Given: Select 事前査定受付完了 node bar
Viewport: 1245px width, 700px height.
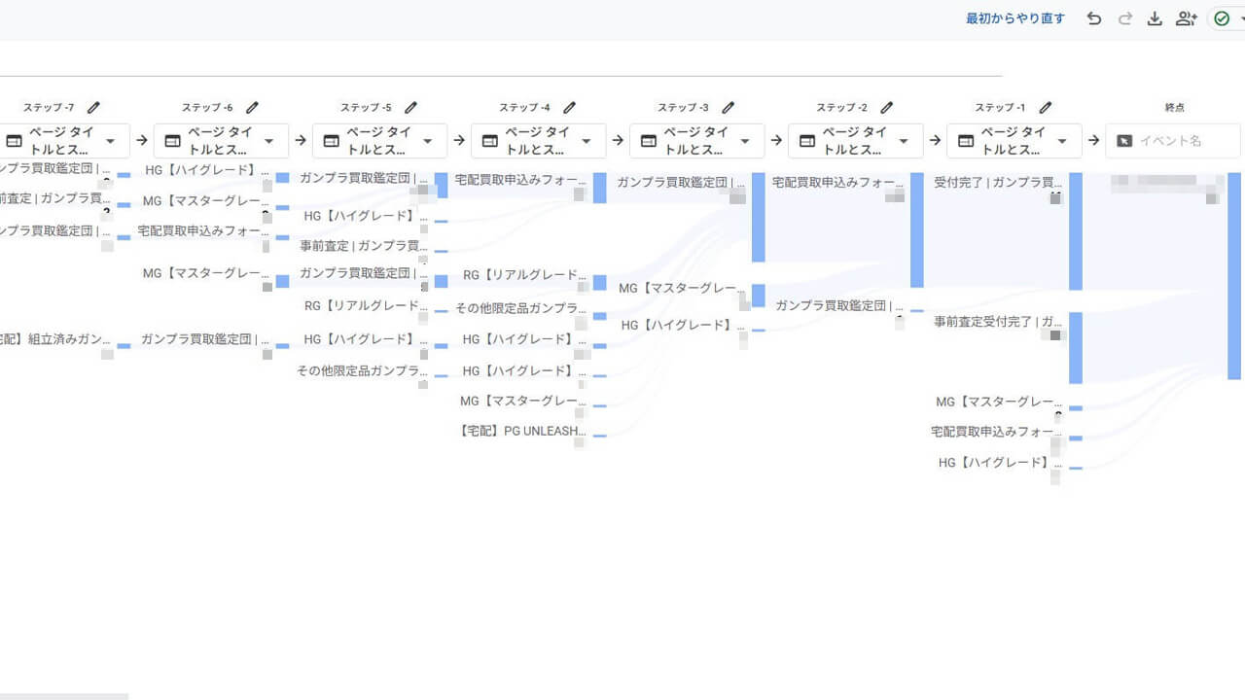Looking at the screenshot, I should pos(1075,347).
